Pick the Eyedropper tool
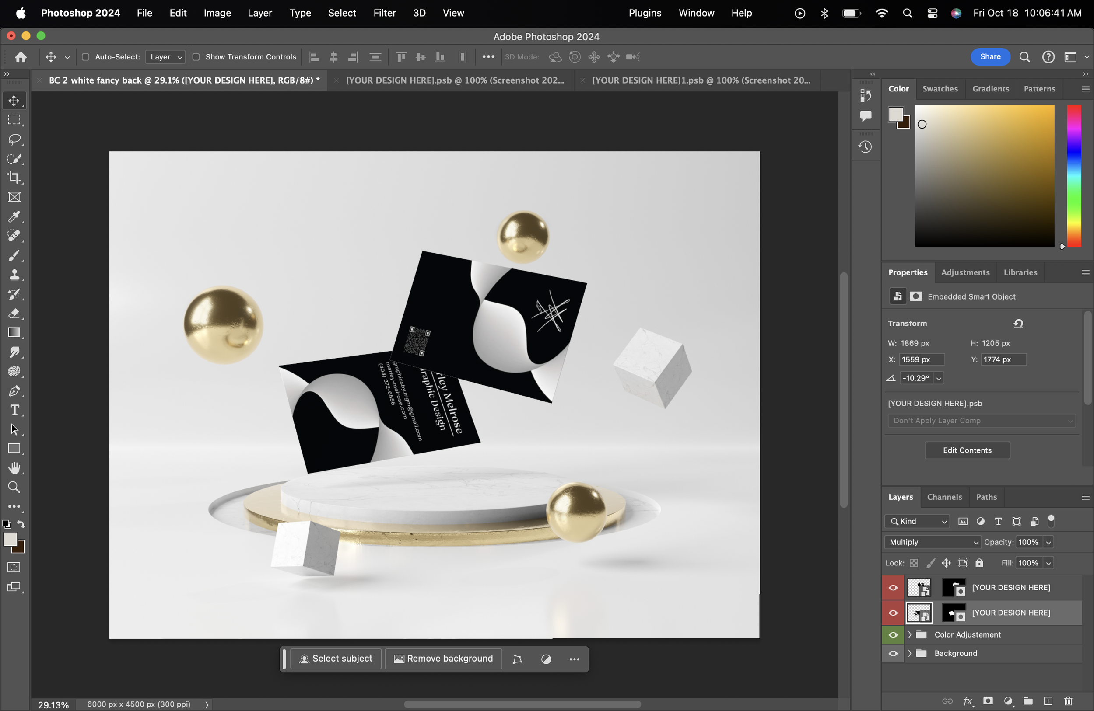 click(x=14, y=216)
